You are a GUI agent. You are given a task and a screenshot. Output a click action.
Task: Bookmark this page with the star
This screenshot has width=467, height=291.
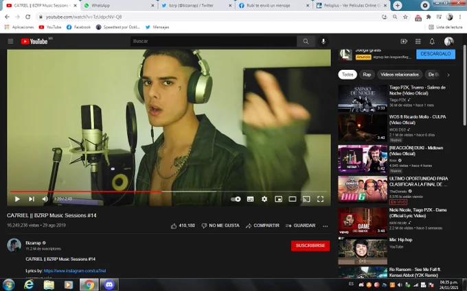(405, 17)
